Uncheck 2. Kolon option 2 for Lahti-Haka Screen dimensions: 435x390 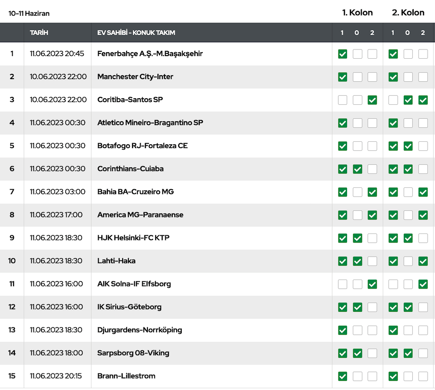[x=423, y=261]
